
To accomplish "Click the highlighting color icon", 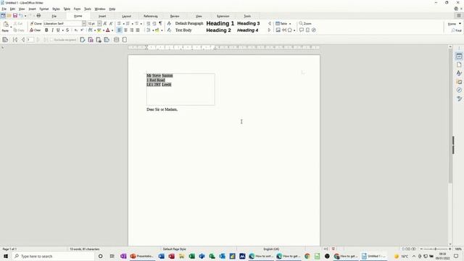I will click(x=99, y=30).
